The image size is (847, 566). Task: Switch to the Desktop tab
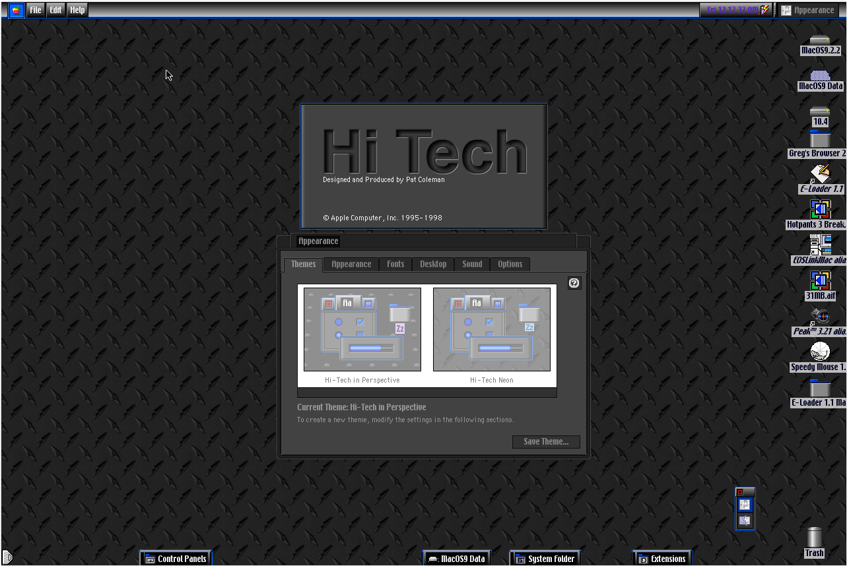click(x=433, y=264)
